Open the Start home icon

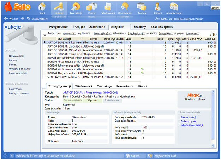tap(42, 7)
